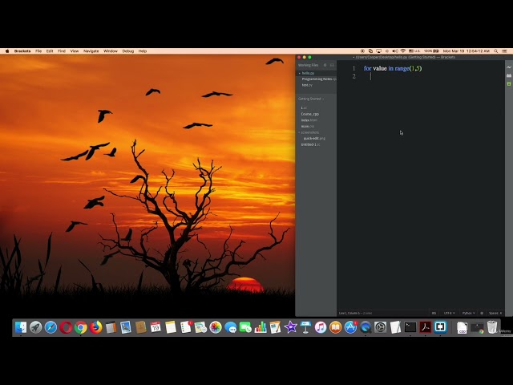Open the Trash in the dock

(492, 327)
